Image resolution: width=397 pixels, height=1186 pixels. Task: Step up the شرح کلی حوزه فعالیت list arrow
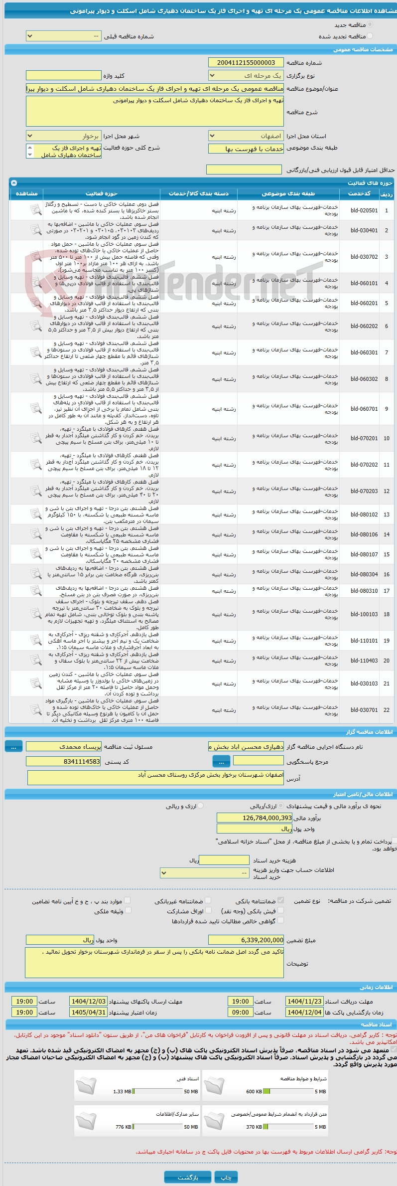(30, 148)
